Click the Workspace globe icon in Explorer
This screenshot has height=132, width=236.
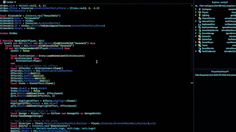coord(200,9)
